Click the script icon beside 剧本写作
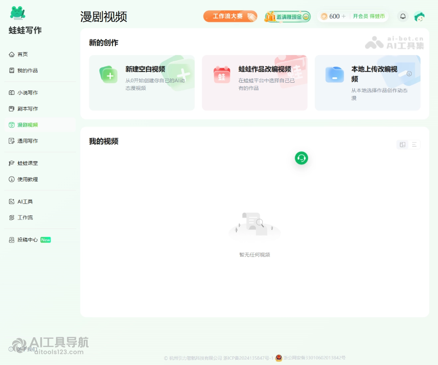 (x=12, y=109)
